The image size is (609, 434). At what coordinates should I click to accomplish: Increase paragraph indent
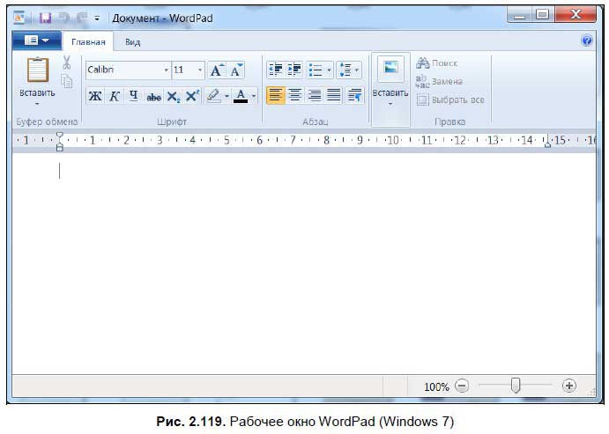(294, 70)
